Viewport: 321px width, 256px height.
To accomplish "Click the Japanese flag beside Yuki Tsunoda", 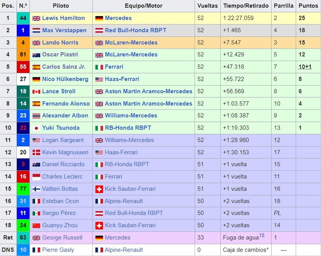I will click(x=36, y=128).
